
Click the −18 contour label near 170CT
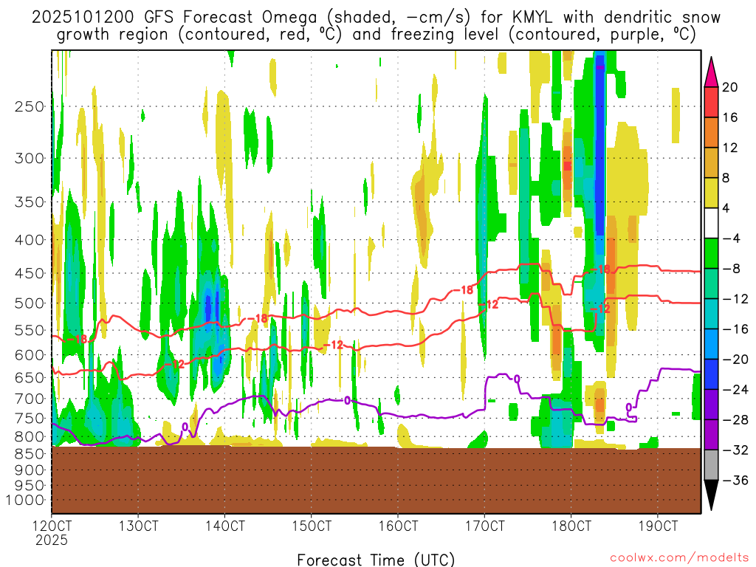coord(464,289)
